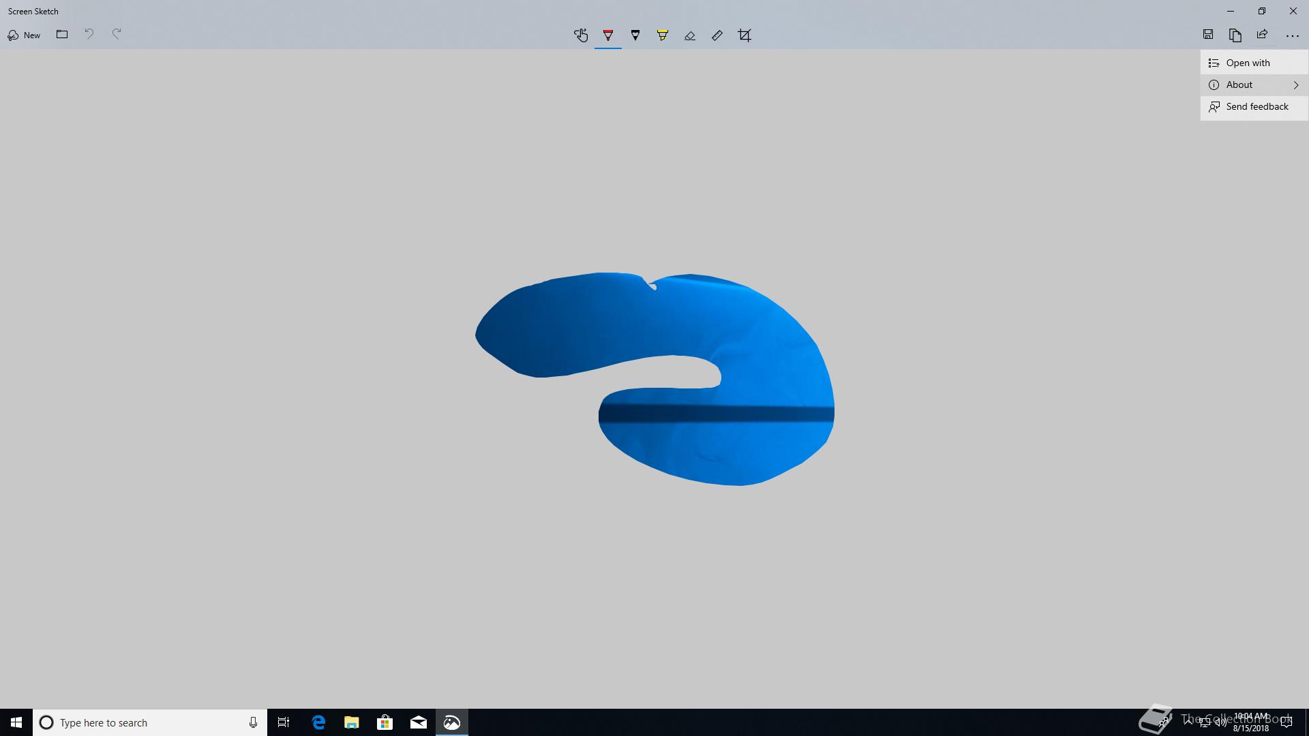Activate the search microphone icon
This screenshot has width=1309, height=736.
[x=253, y=722]
